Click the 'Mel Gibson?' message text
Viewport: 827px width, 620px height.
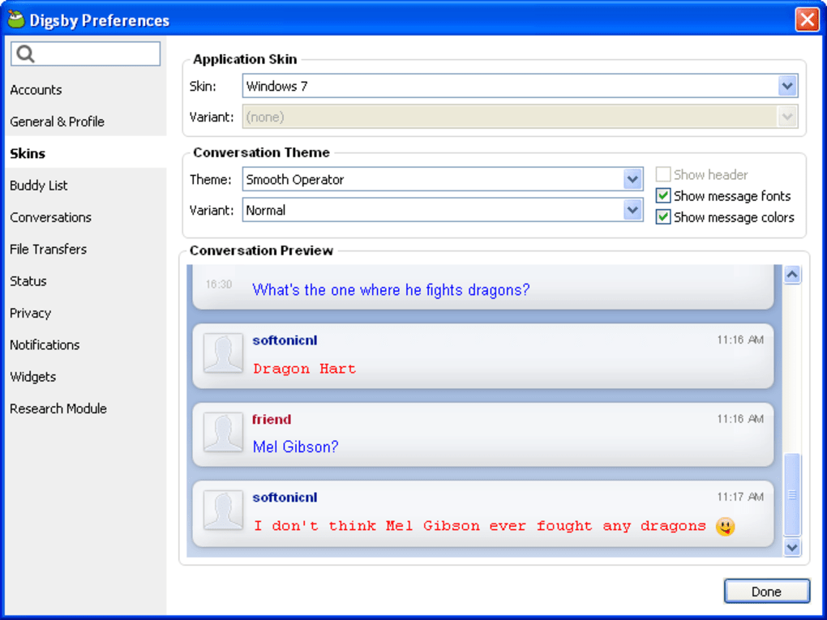pos(295,447)
